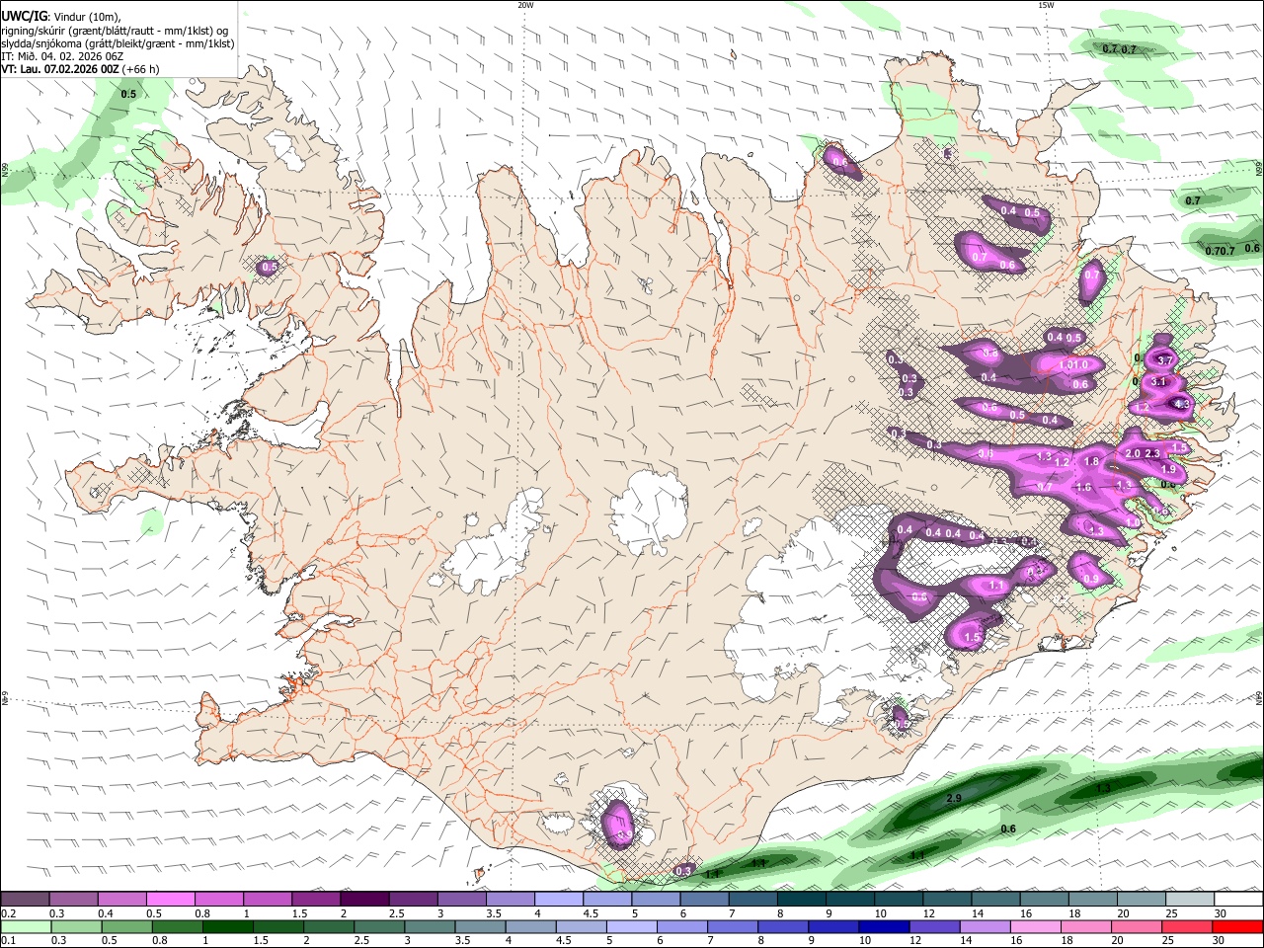Image resolution: width=1264 pixels, height=948 pixels.
Task: Click the IT: Mið. 04. 02. 2026 06Z line
Action: point(61,56)
